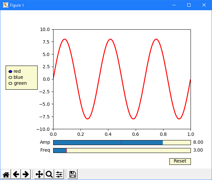Select the Zoom to rectangle magnifier

coord(49,174)
